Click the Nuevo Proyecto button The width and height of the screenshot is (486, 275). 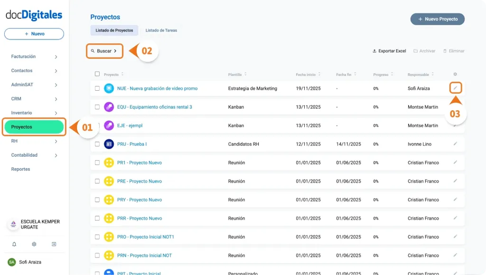[x=437, y=19]
